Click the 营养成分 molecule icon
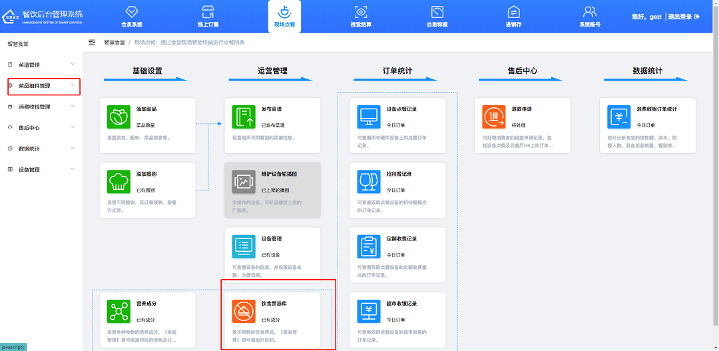Screen dimensions: 719x351 119,311
